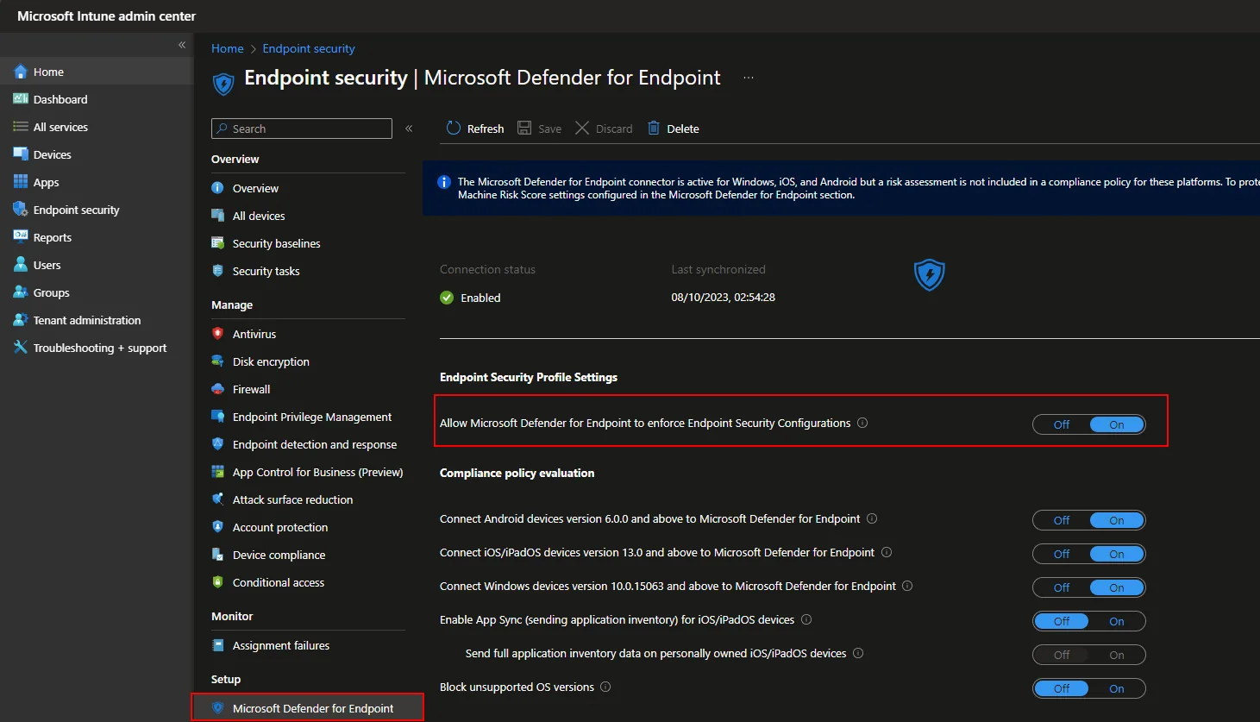Open the Antivirus icon under Manage
The width and height of the screenshot is (1260, 722).
[x=218, y=334]
